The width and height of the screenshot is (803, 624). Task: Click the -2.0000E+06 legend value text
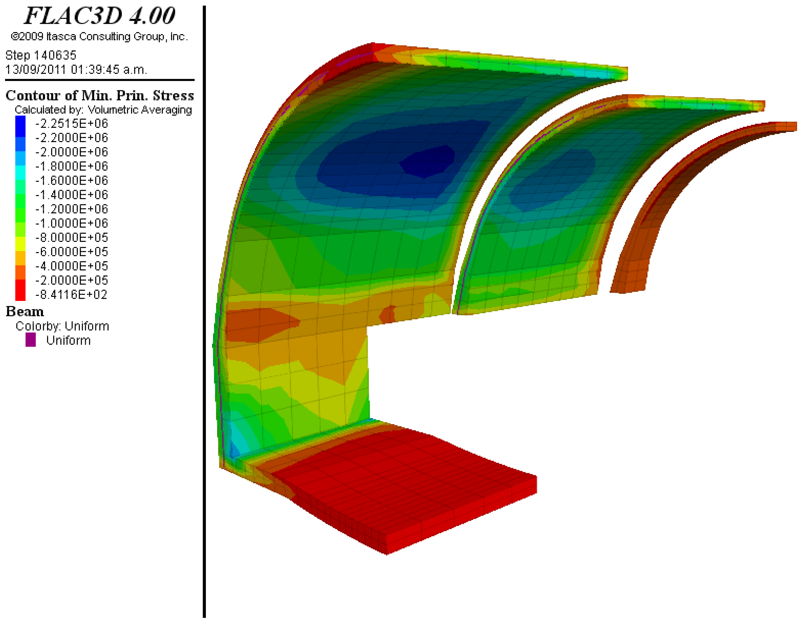click(72, 152)
